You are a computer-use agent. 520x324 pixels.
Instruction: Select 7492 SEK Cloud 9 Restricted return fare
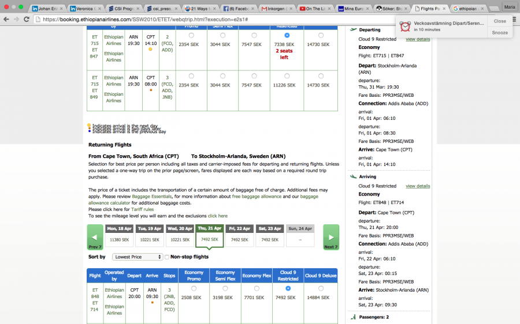pos(288,289)
